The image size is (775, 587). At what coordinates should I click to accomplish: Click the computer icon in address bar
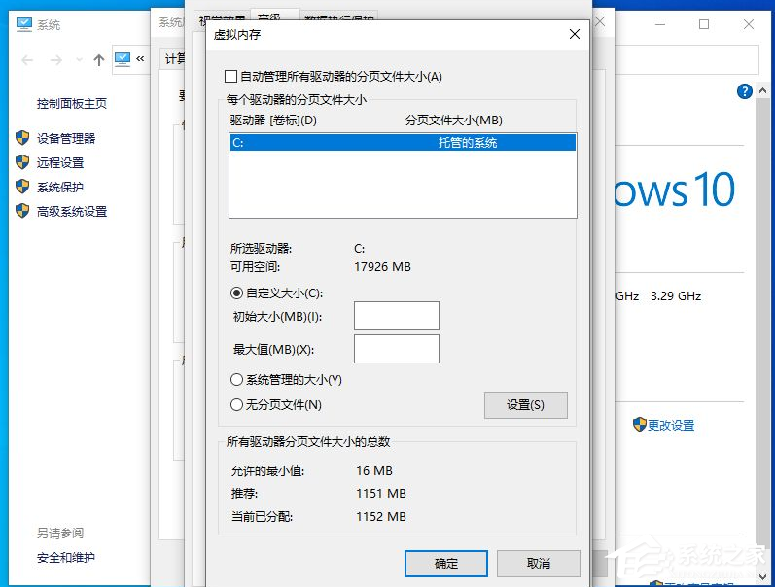point(123,59)
